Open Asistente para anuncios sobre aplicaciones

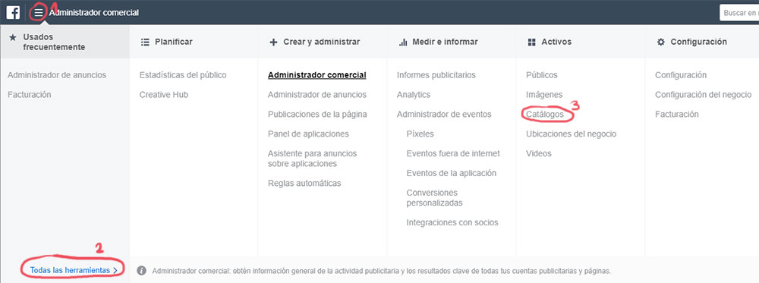tap(312, 159)
